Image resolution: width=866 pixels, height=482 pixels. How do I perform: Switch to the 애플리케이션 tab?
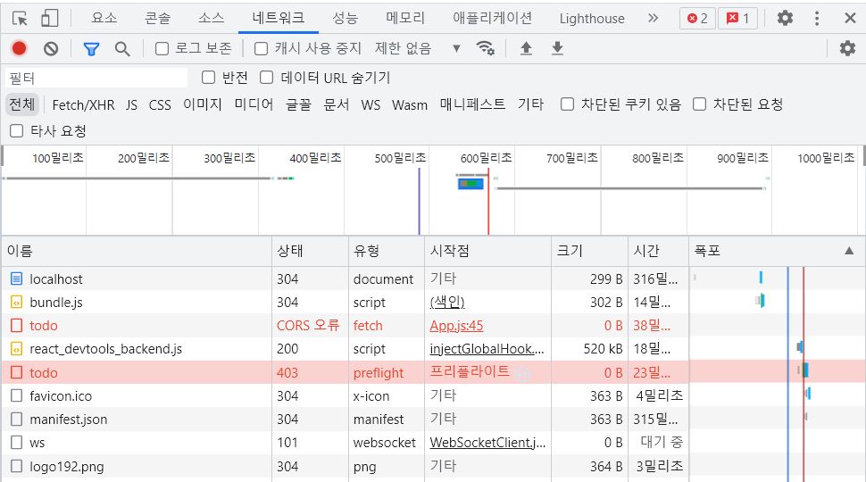492,18
